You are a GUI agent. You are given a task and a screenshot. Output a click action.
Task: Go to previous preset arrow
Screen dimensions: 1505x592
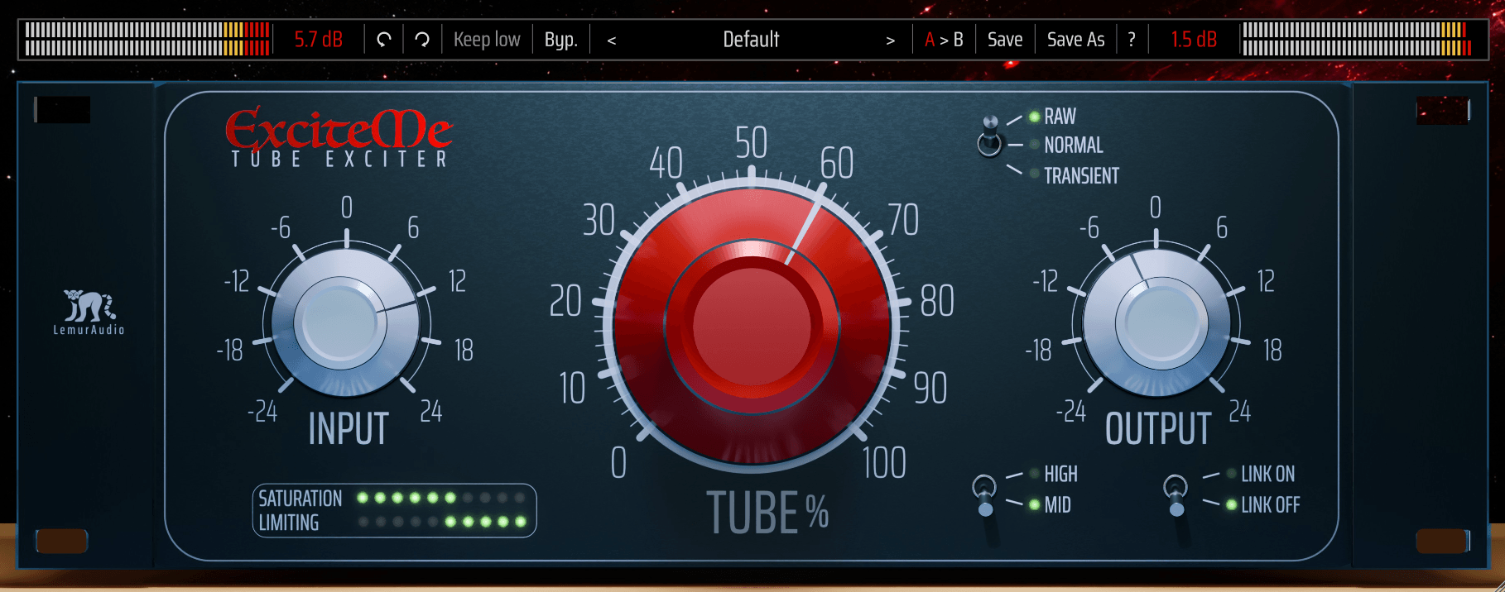click(612, 41)
